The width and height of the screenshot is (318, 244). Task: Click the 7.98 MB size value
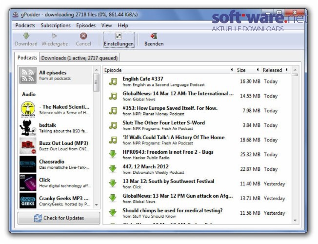[x=251, y=111]
